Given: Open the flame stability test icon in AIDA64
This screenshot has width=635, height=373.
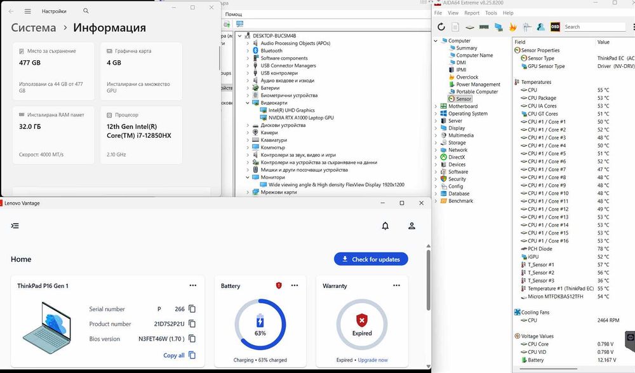Looking at the screenshot, I should (512, 27).
